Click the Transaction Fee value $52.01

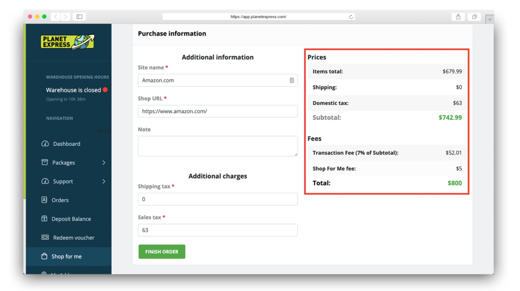(x=453, y=153)
